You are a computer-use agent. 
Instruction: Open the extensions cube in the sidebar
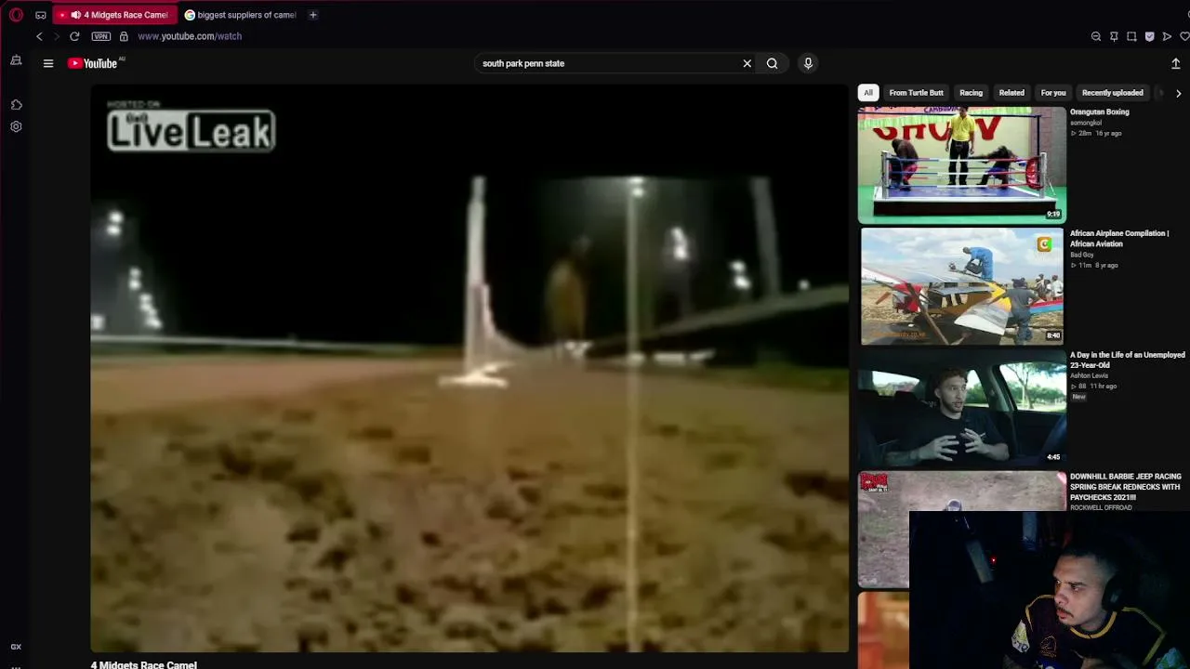(16, 105)
